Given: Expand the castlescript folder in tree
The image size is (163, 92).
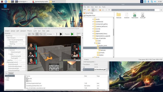Looking at the screenshot, I should pyautogui.click(x=93, y=22).
